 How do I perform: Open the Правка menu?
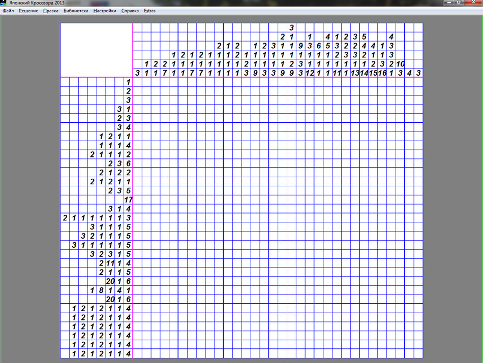coord(50,11)
